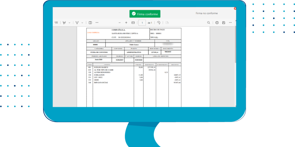Open the draw tool options dropdown
This screenshot has height=147, width=295.
[82, 23]
